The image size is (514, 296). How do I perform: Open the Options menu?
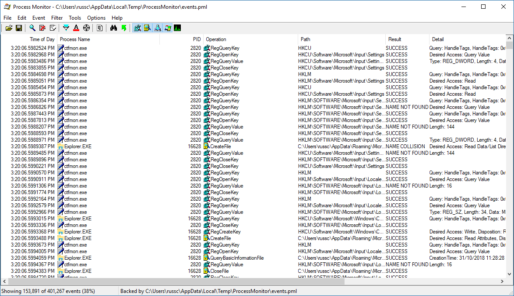(96, 18)
